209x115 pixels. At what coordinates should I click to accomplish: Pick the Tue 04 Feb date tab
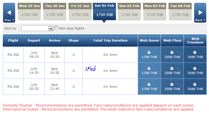tap(180, 12)
